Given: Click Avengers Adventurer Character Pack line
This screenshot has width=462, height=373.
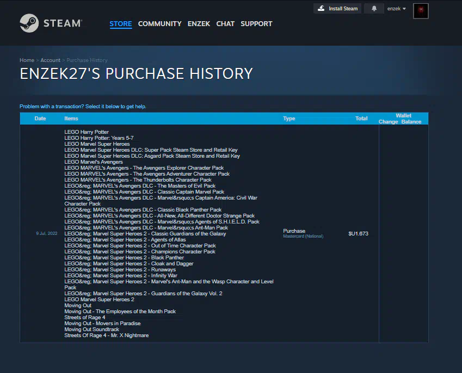Looking at the screenshot, I should [x=147, y=173].
